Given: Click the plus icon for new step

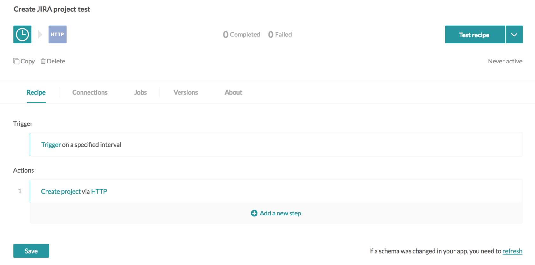Looking at the screenshot, I should tap(254, 213).
